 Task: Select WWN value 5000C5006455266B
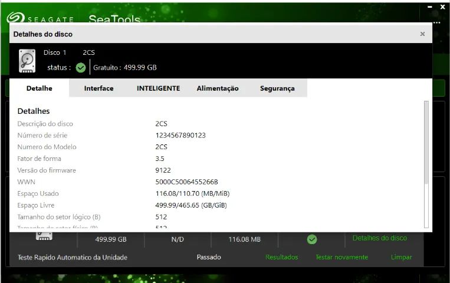coord(186,182)
